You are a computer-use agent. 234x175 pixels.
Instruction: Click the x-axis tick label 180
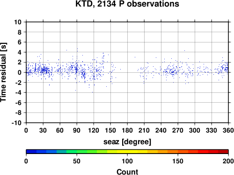coord(127,130)
